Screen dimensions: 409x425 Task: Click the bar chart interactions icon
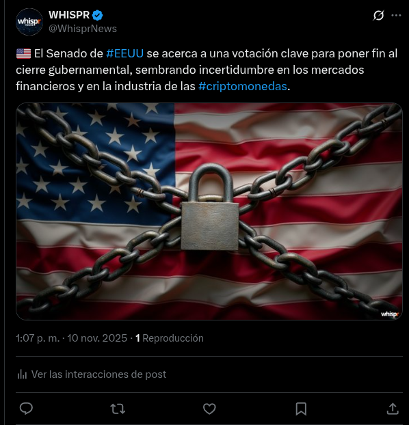pos(22,374)
